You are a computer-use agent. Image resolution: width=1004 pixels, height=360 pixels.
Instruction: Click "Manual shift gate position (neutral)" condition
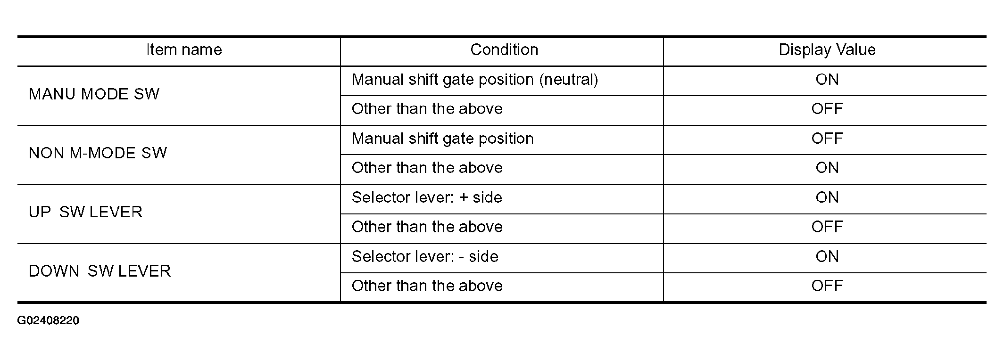point(474,80)
